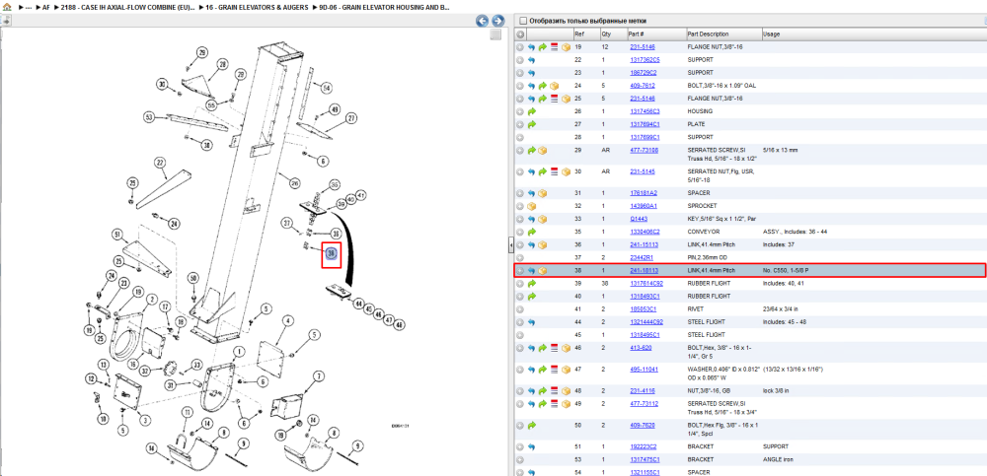Navigate to previous diagram with left arrow

tap(483, 21)
